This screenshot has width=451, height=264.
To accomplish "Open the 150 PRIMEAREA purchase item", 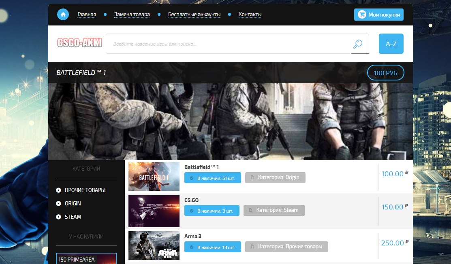I will coord(86,259).
